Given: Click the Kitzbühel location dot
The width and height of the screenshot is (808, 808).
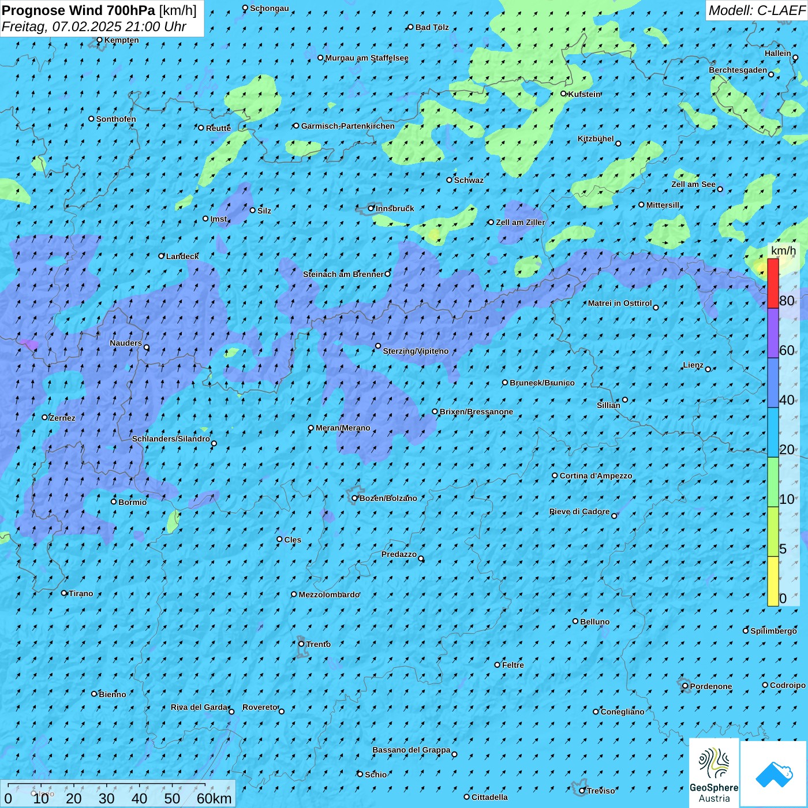Looking at the screenshot, I should pos(618,144).
